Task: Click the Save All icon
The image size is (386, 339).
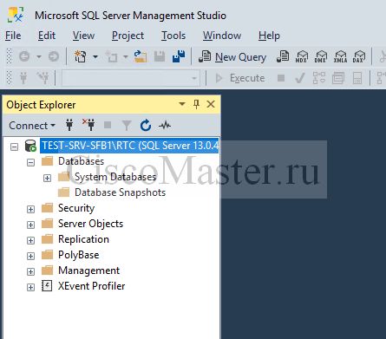Action: click(179, 56)
